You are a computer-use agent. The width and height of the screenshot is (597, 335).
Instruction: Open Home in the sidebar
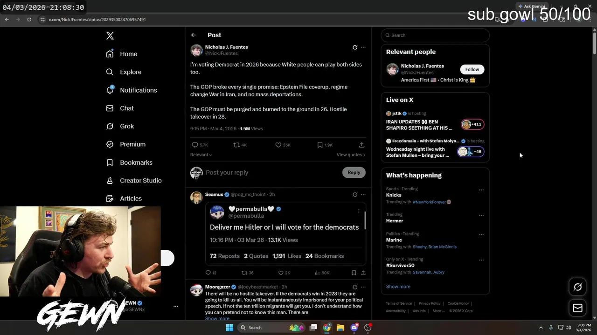(122, 54)
